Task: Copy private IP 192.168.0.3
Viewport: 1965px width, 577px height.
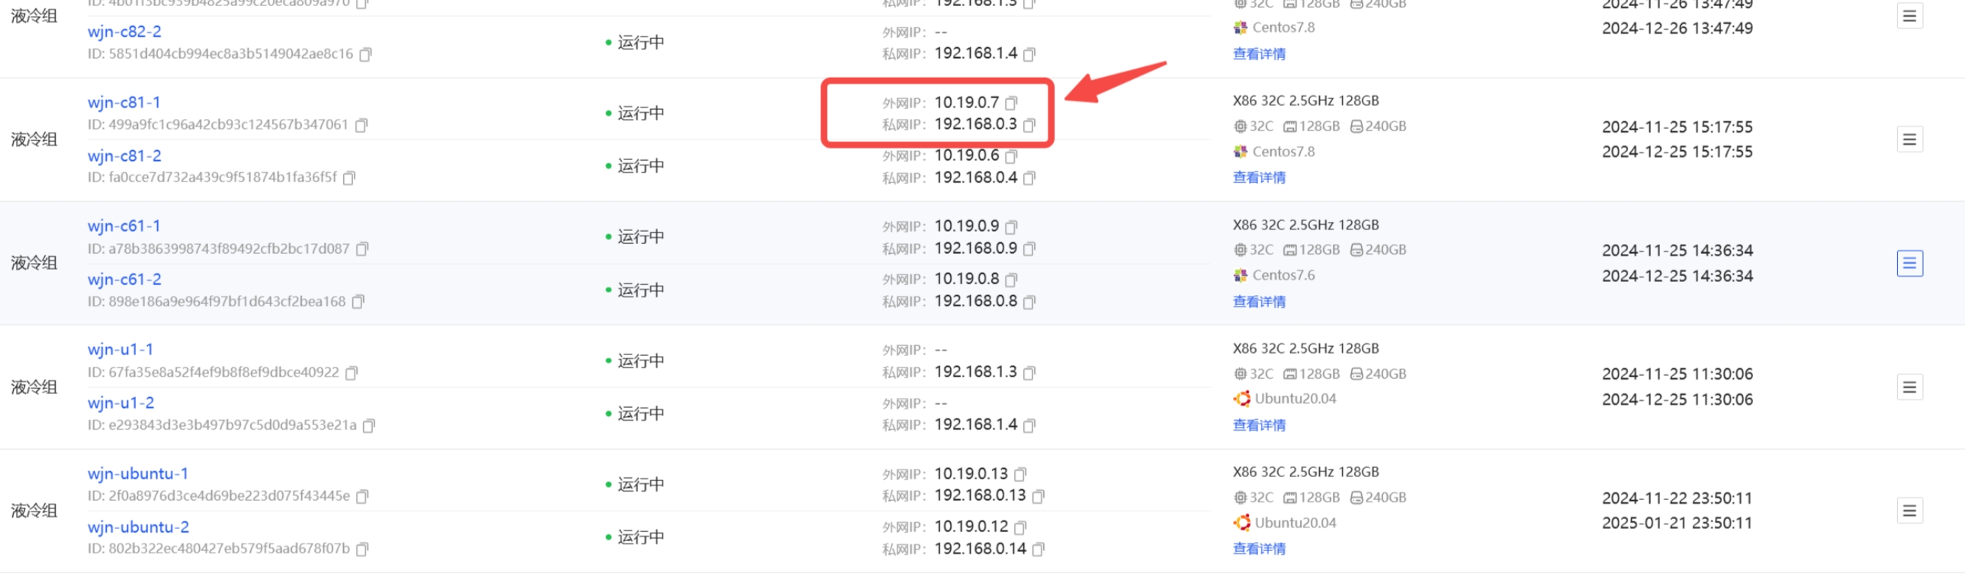Action: pos(1029,125)
